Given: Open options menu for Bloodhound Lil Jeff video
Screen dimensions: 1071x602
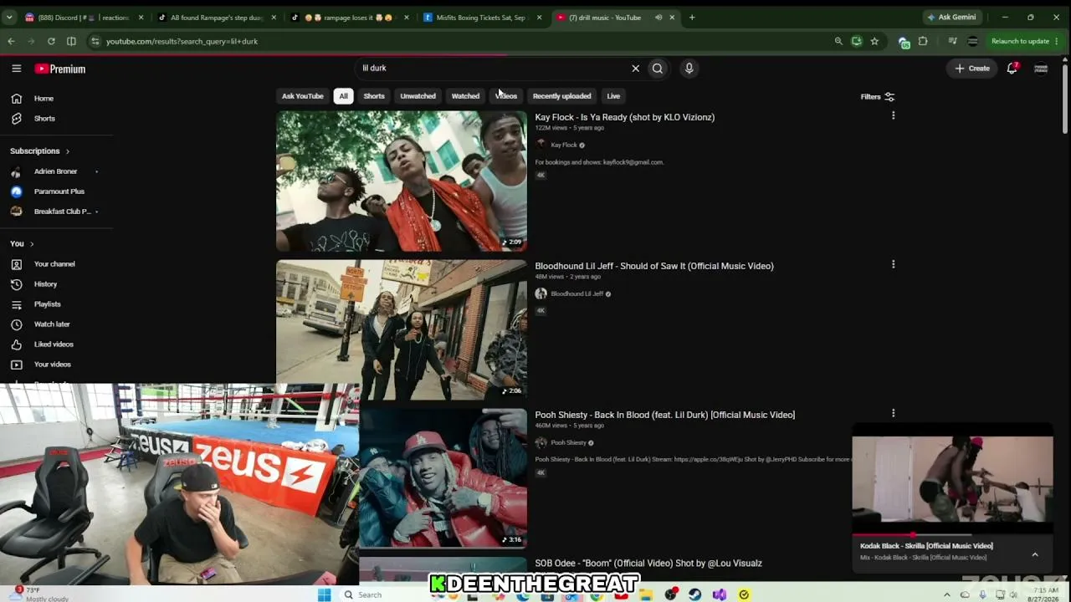Looking at the screenshot, I should (x=893, y=265).
